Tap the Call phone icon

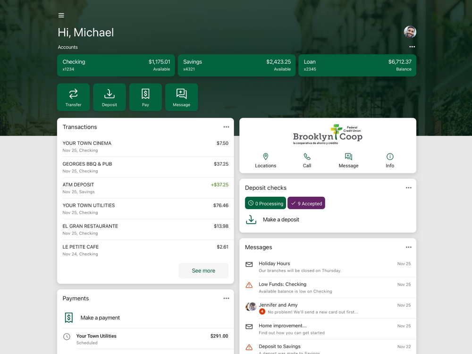(x=307, y=157)
